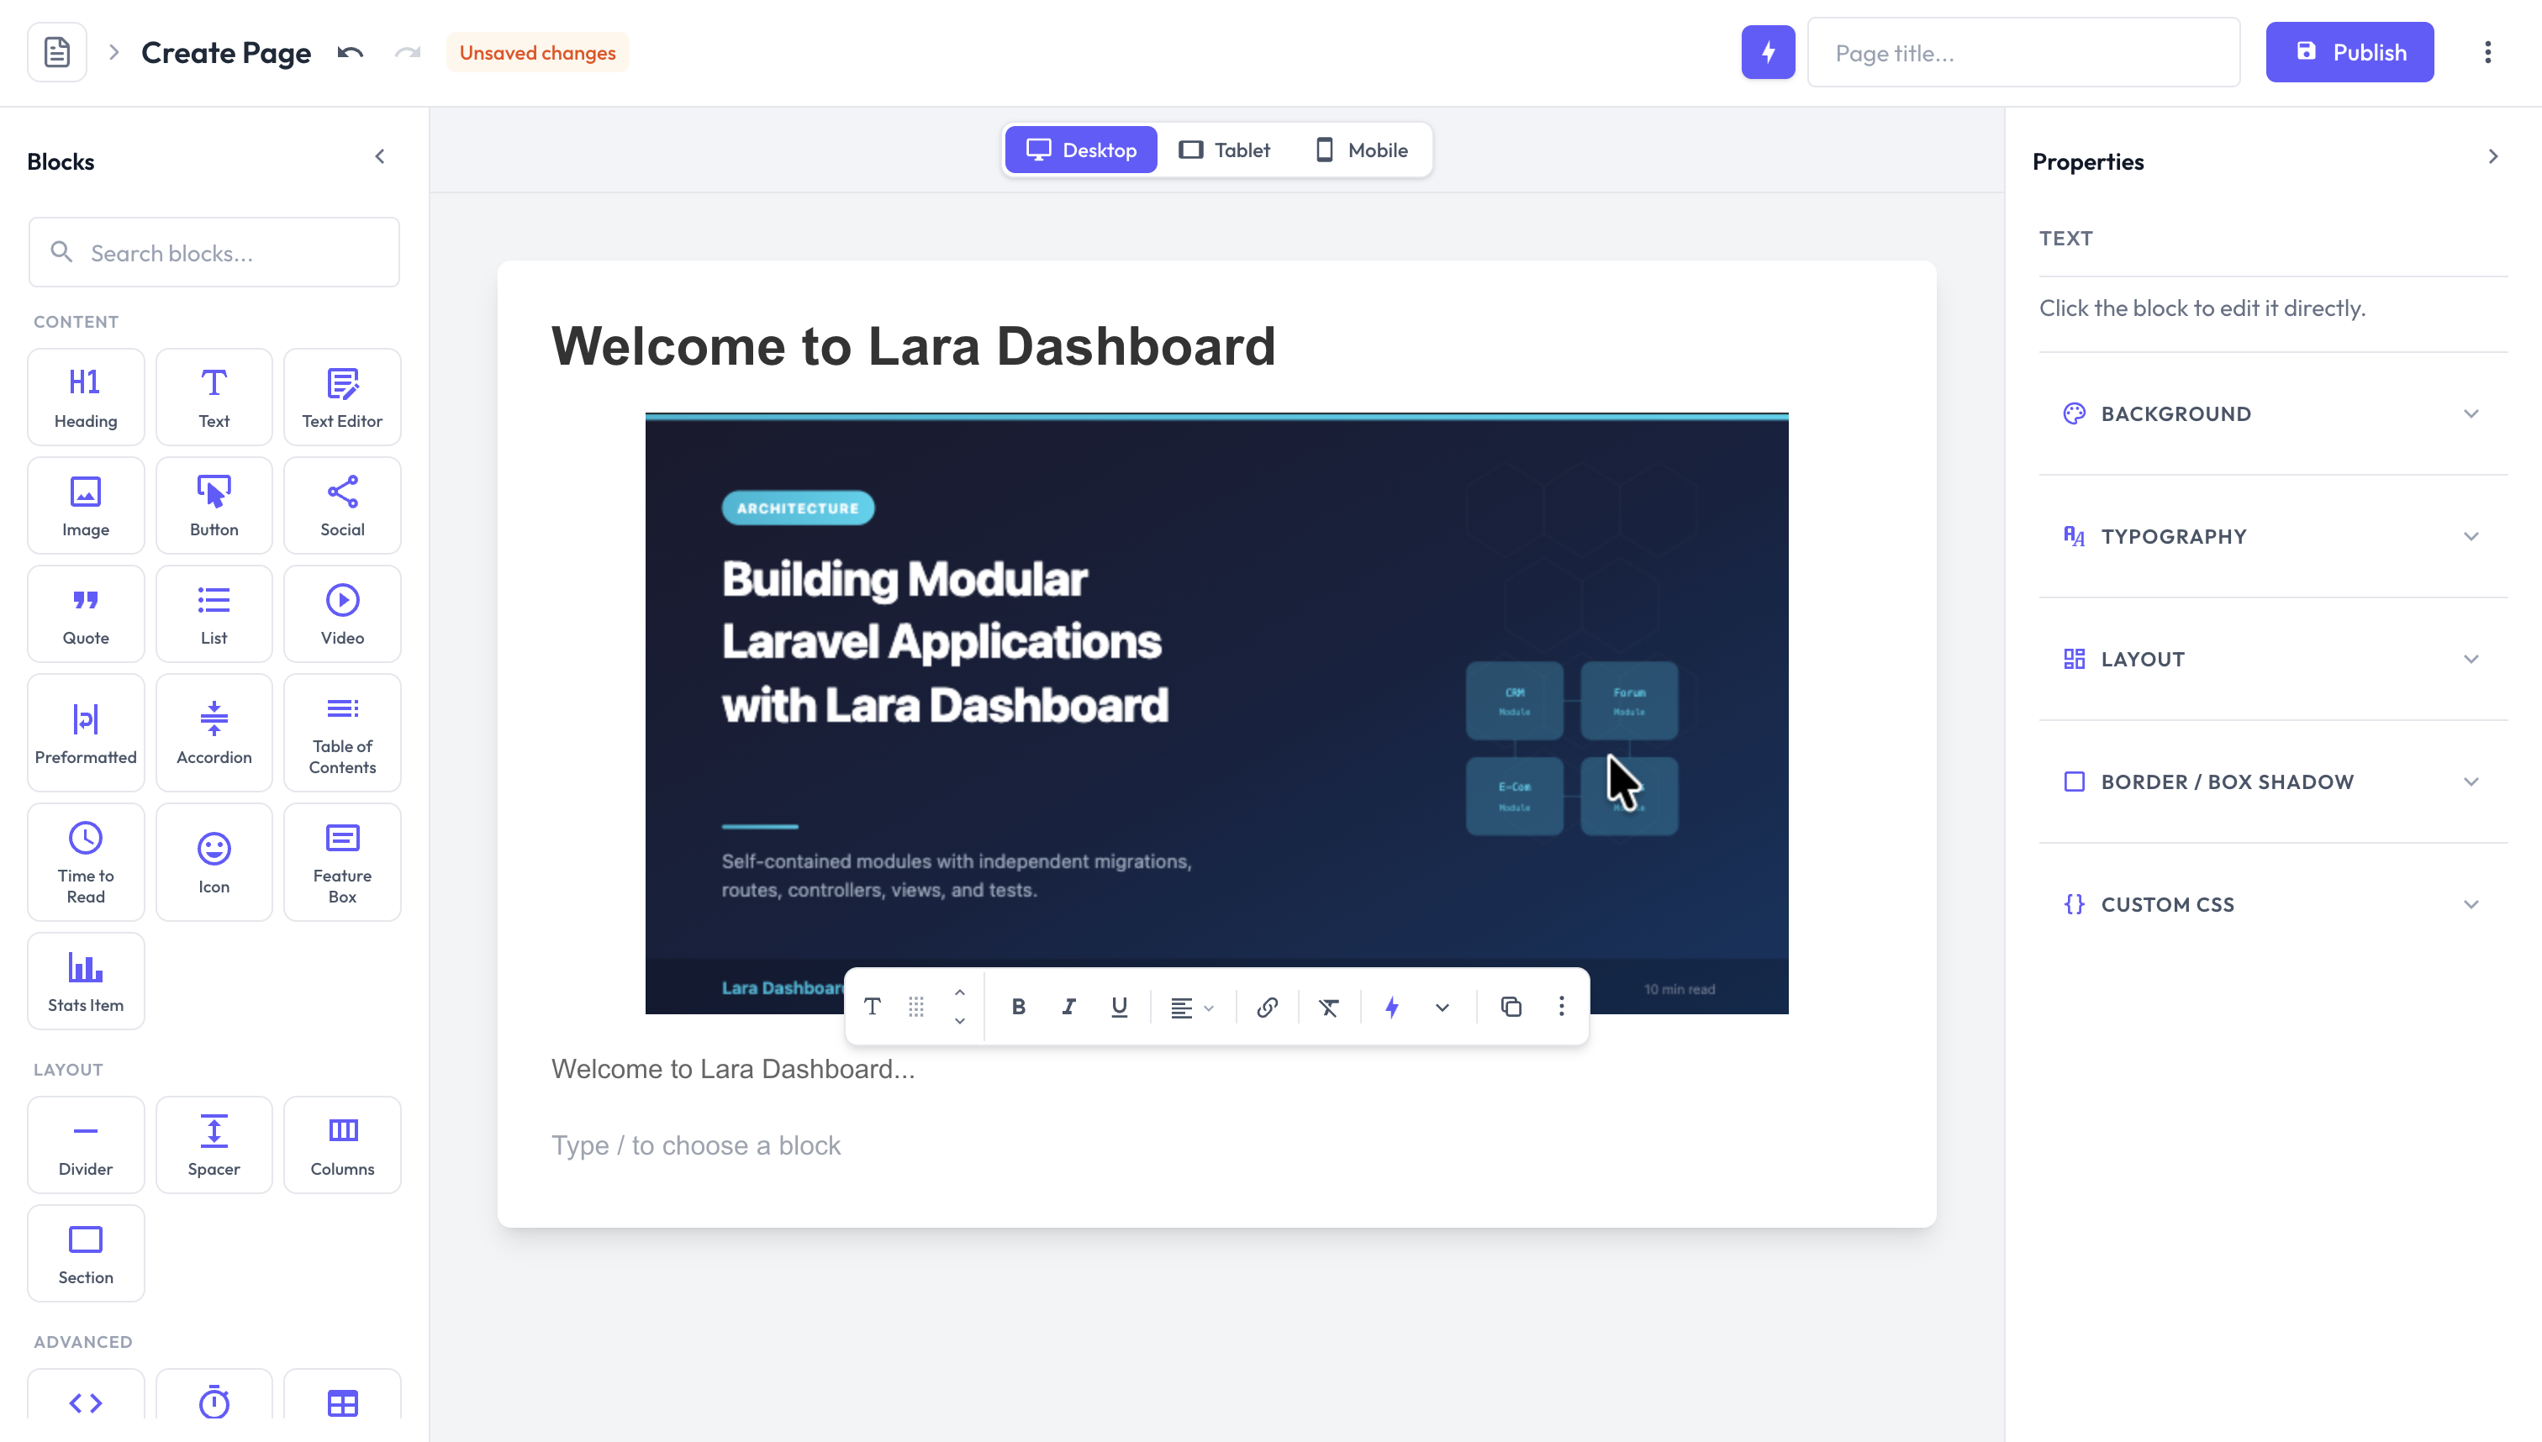This screenshot has height=1442, width=2542.
Task: Apply underline formatting in the floating toolbar
Action: point(1119,1008)
